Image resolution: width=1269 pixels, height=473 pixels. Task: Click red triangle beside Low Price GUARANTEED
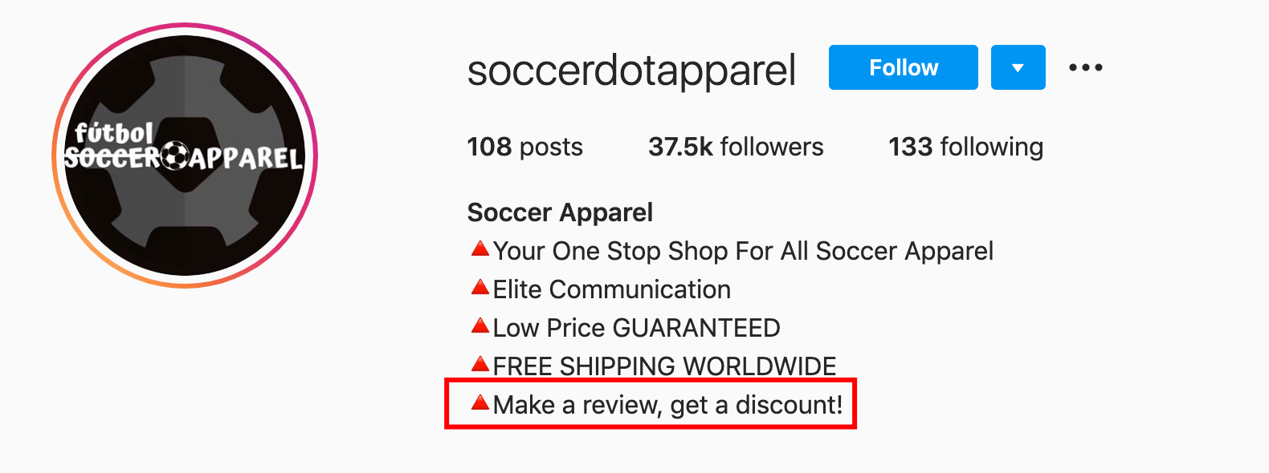point(480,325)
